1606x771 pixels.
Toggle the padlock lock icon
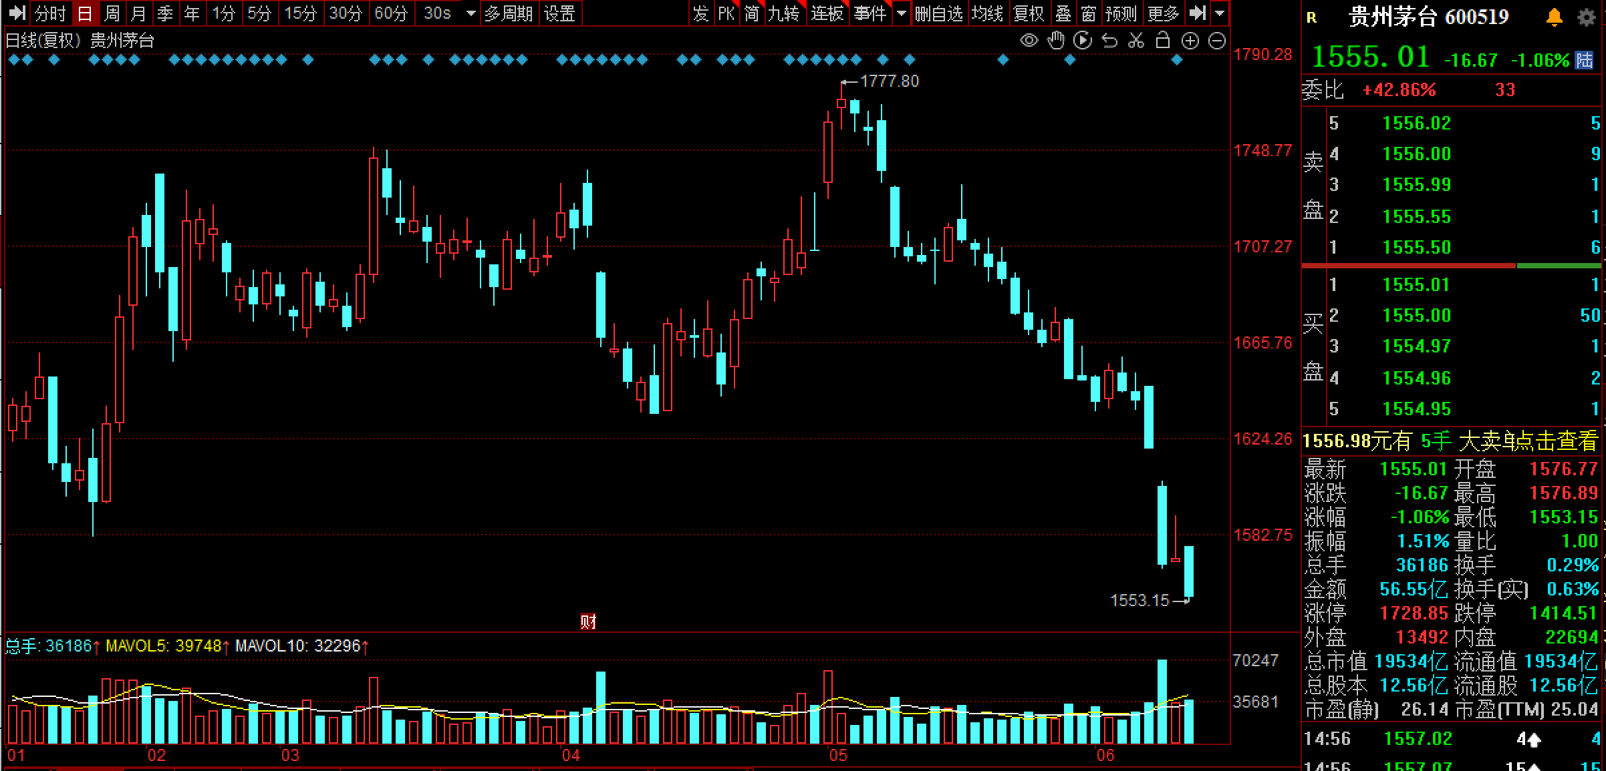coord(1163,41)
